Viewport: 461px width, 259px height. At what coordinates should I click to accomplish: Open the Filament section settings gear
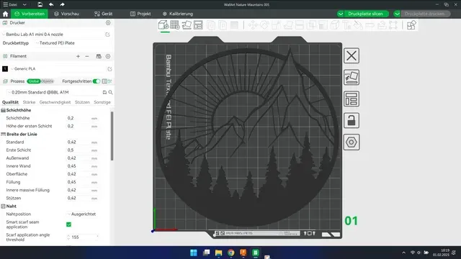tap(108, 56)
